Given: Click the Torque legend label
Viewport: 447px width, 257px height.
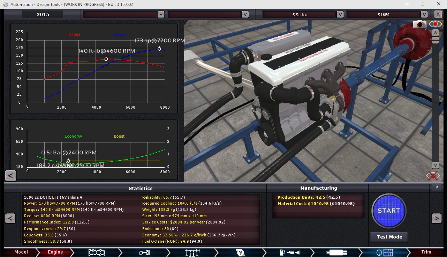Looking at the screenshot, I should tap(74, 34).
